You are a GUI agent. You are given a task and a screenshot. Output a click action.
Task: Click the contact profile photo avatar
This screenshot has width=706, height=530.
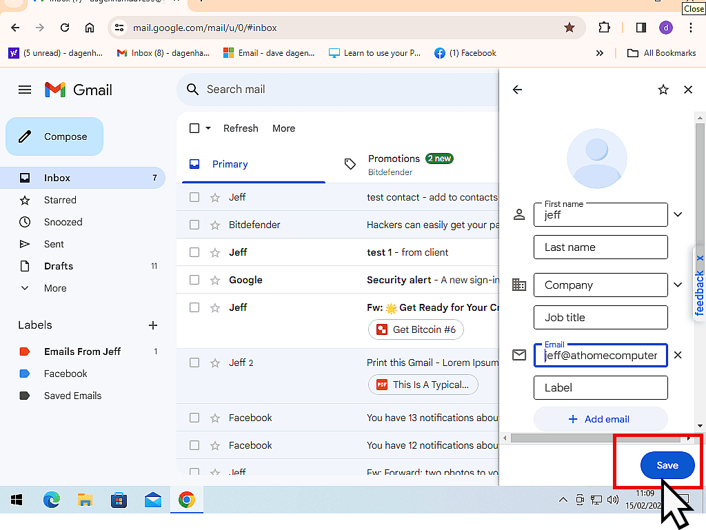coord(596,158)
